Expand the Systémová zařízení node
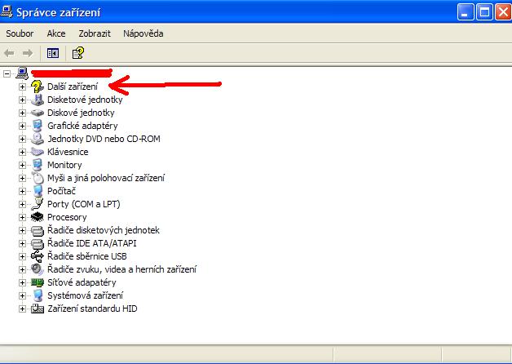 click(x=22, y=296)
